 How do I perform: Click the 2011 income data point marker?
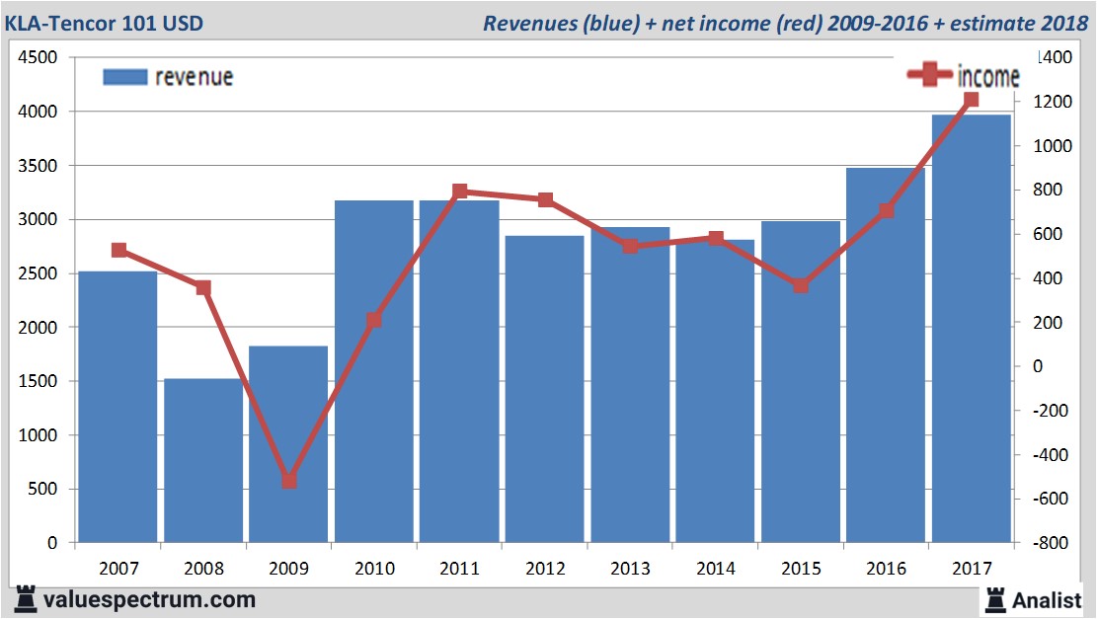pos(459,192)
